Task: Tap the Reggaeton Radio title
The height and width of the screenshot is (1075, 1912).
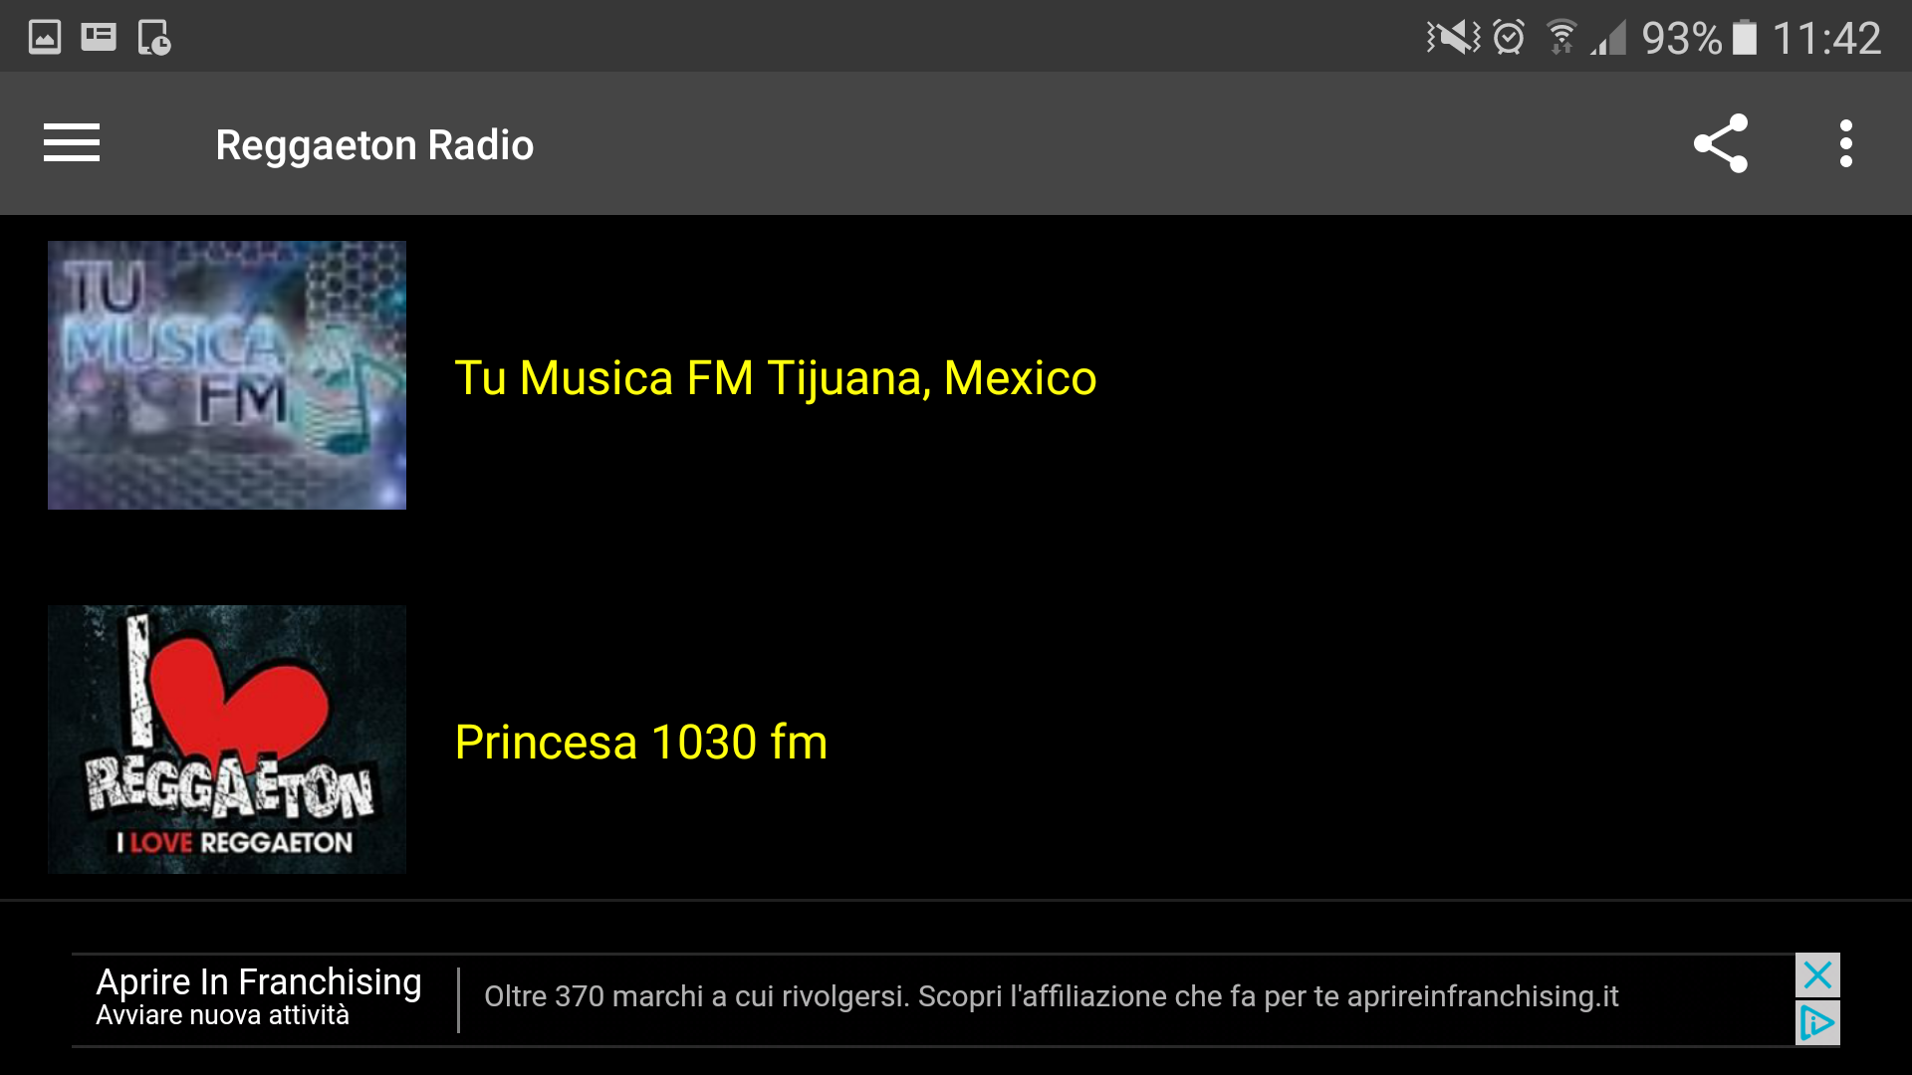Action: (x=374, y=145)
